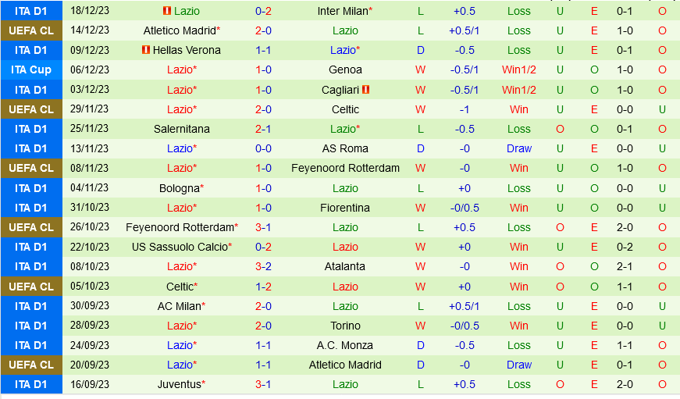
Task: Open the AC Milan team link
Action: click(180, 306)
